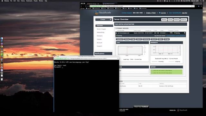Open the Chrome application menu
Viewport: 206px width, 116px height.
point(6,1)
